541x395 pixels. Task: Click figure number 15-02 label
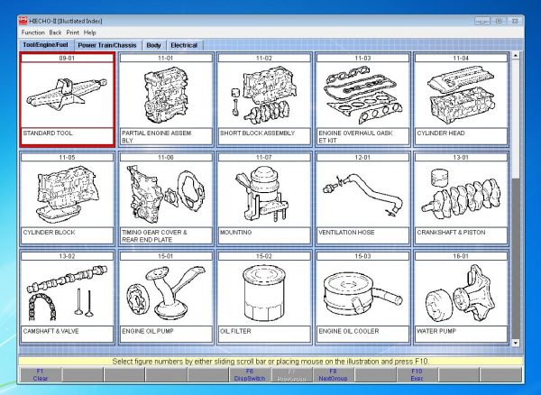[264, 256]
